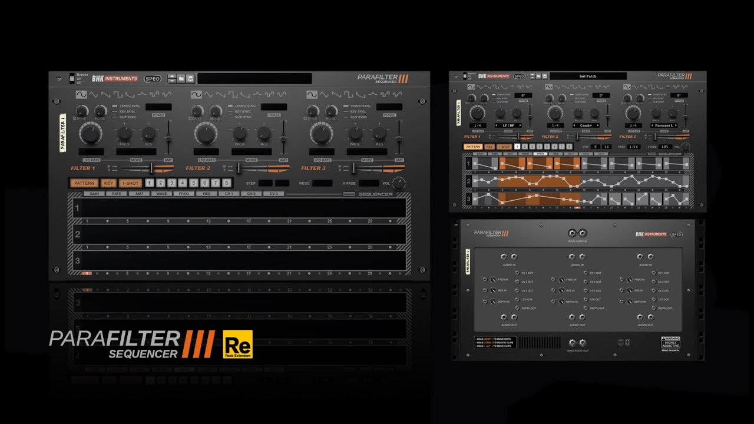Click X FADE value field in large panel
The width and height of the screenshot is (754, 424).
pos(369,183)
